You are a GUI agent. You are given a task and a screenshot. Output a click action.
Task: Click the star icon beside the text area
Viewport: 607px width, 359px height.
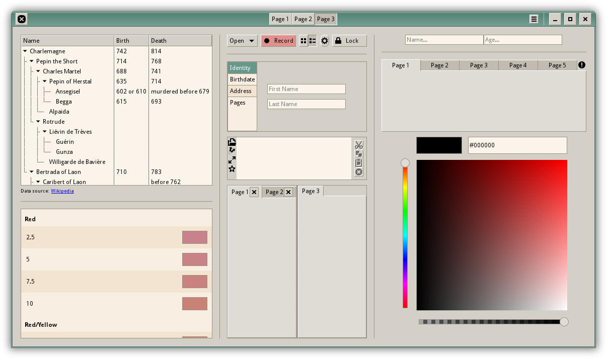[x=232, y=169]
